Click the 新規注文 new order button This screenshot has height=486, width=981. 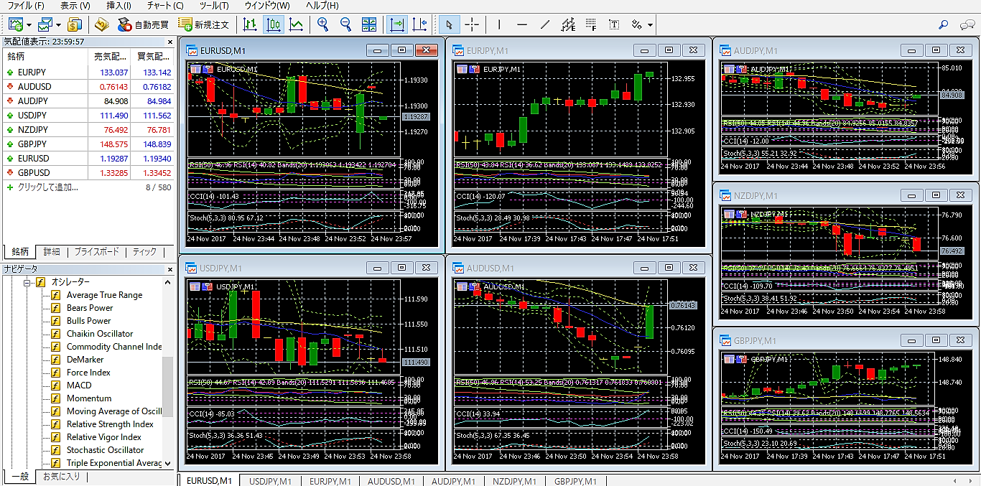coord(204,24)
